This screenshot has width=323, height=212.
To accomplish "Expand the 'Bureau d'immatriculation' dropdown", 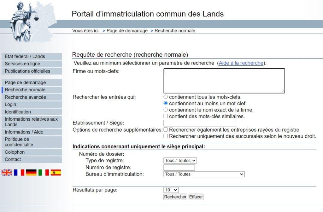I will point(204,174).
